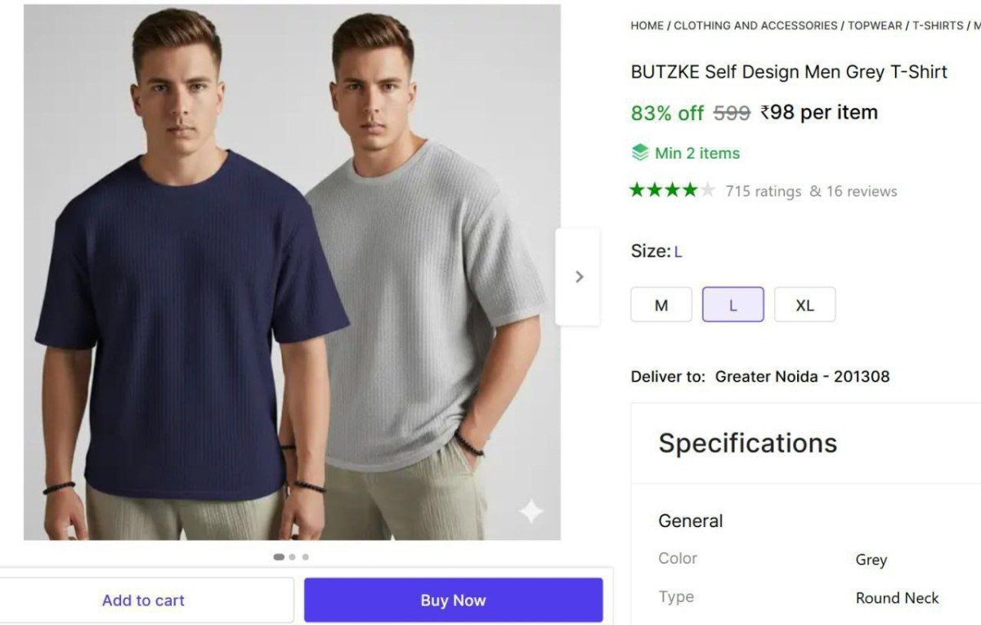Click the green stacked layers icon

click(x=640, y=153)
